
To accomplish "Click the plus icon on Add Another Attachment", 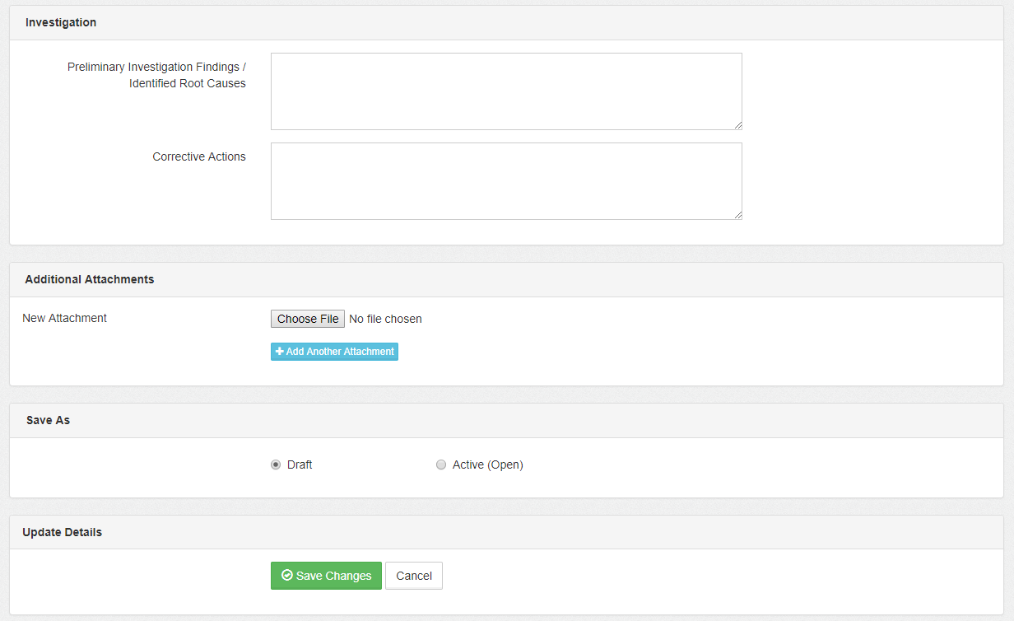I will coord(280,352).
